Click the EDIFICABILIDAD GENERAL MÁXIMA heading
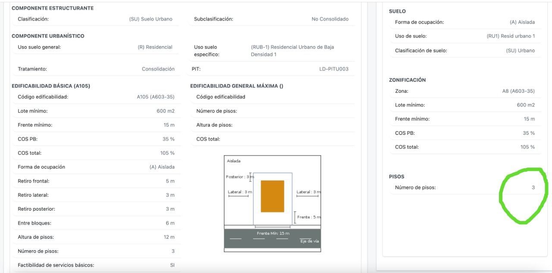Viewport: 552px width, 273px height. pyautogui.click(x=236, y=86)
